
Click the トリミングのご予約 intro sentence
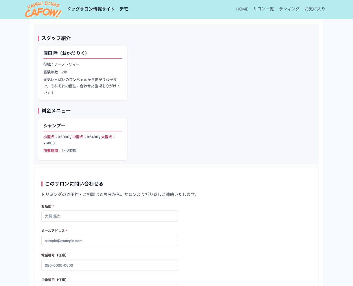[120, 195]
